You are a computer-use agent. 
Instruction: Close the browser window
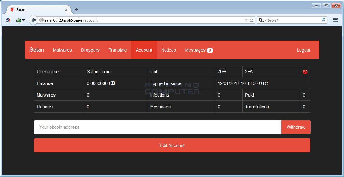point(336,6)
